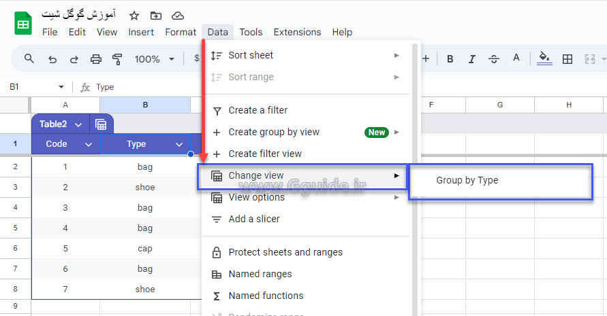Open the borders tool
The width and height of the screenshot is (607, 316).
pyautogui.click(x=567, y=58)
